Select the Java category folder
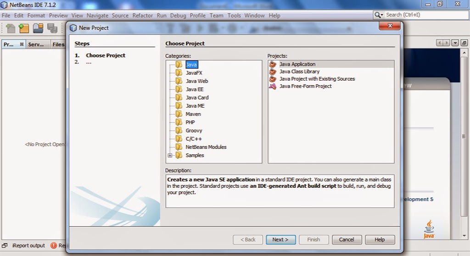Image resolution: width=470 pixels, height=256 pixels. [x=191, y=65]
